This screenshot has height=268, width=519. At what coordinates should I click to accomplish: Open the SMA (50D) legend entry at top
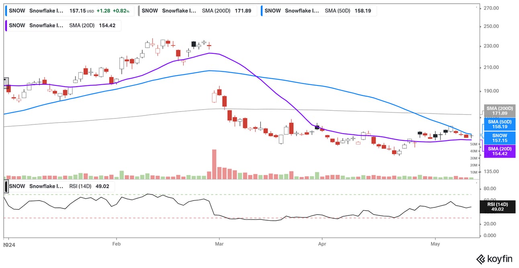click(x=319, y=11)
